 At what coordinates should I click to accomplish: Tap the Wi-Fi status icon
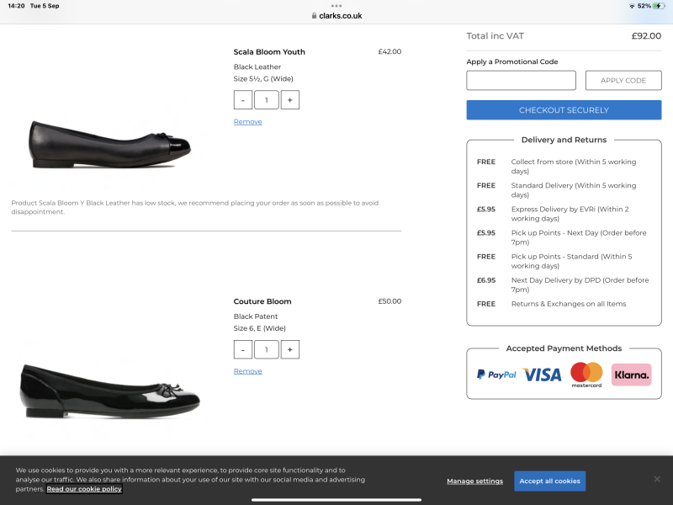[632, 6]
